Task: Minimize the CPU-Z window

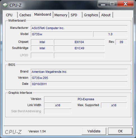Action: click(x=103, y=4)
